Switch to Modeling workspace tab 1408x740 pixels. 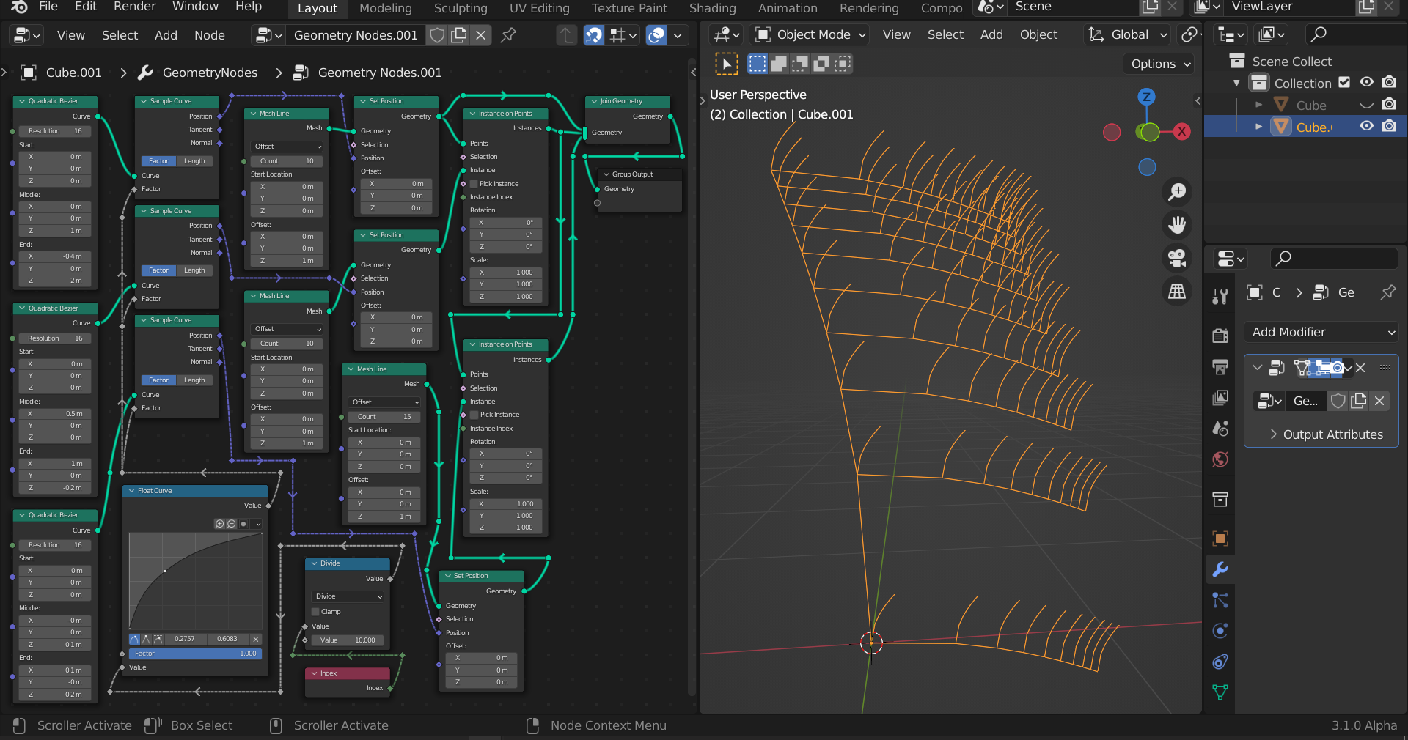386,8
